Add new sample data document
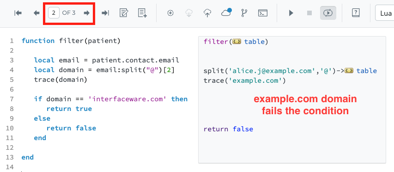Viewport: 394px width, 172px height. pyautogui.click(x=142, y=13)
